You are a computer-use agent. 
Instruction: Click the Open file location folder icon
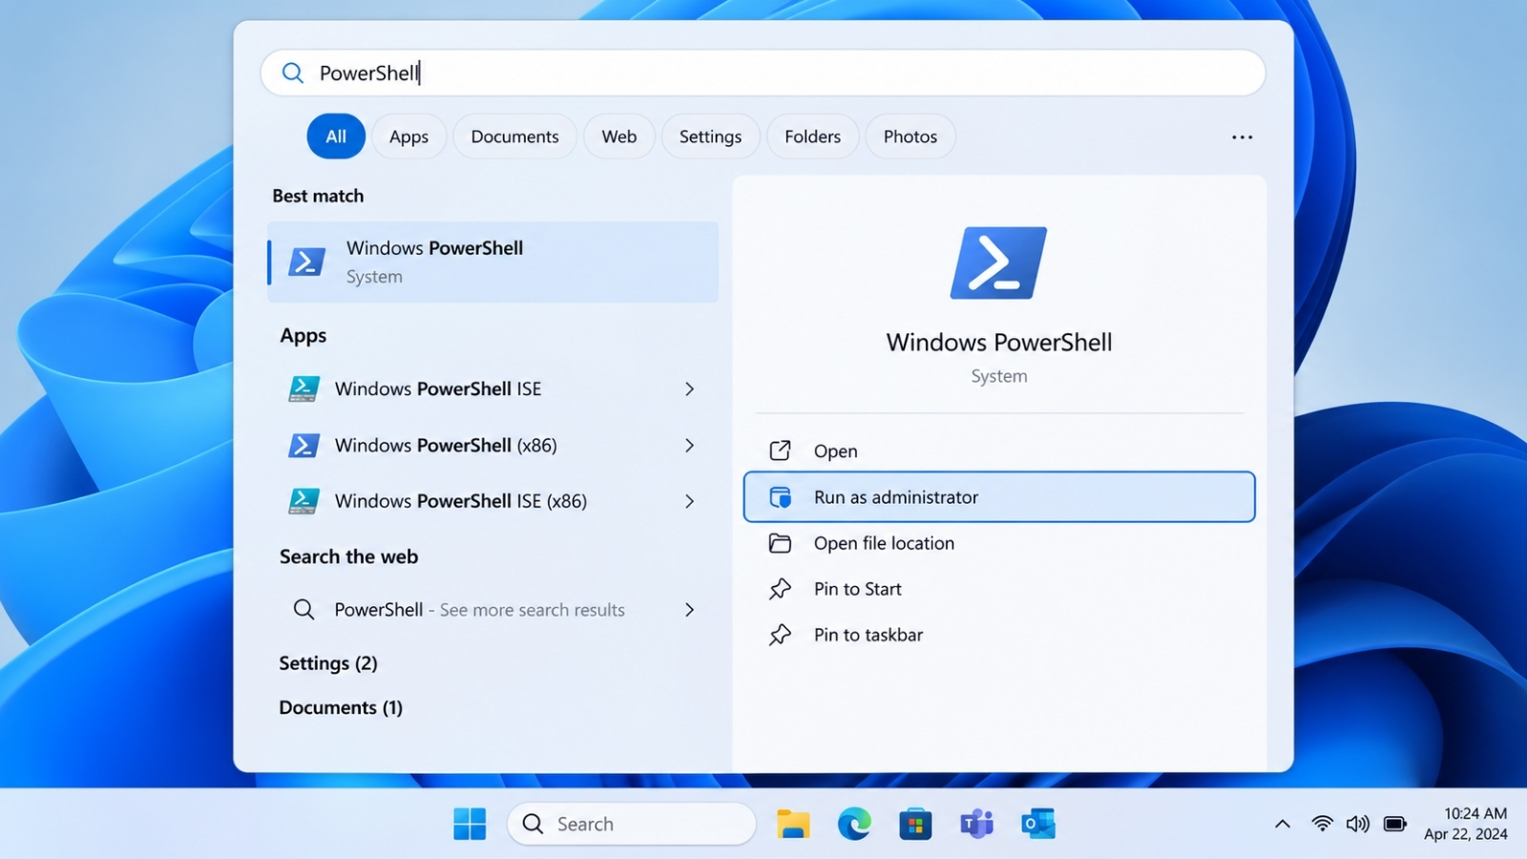click(780, 543)
